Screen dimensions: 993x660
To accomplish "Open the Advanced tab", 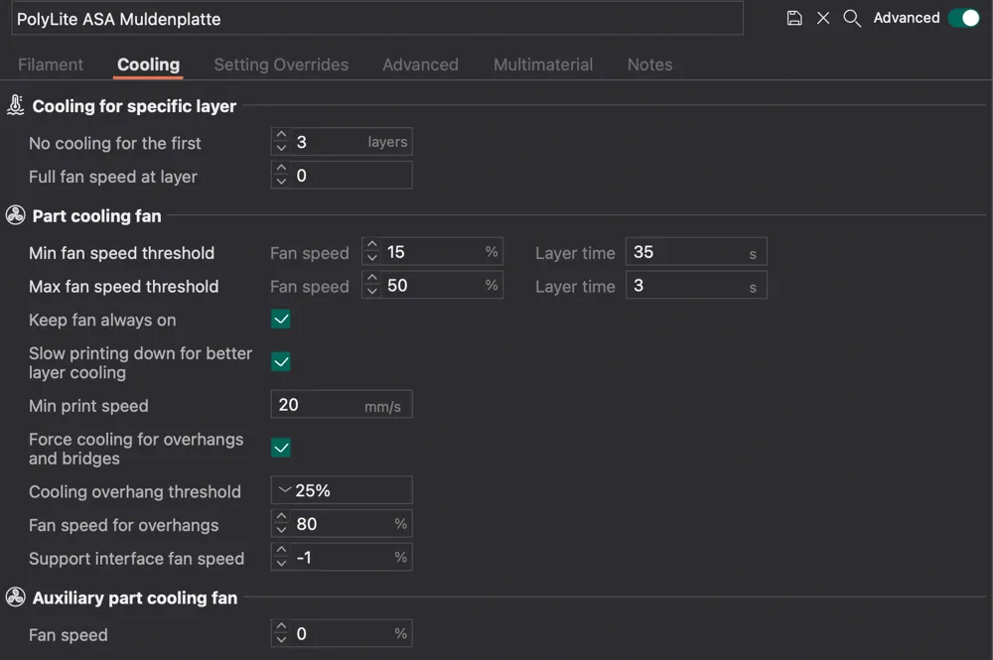I will [x=420, y=65].
